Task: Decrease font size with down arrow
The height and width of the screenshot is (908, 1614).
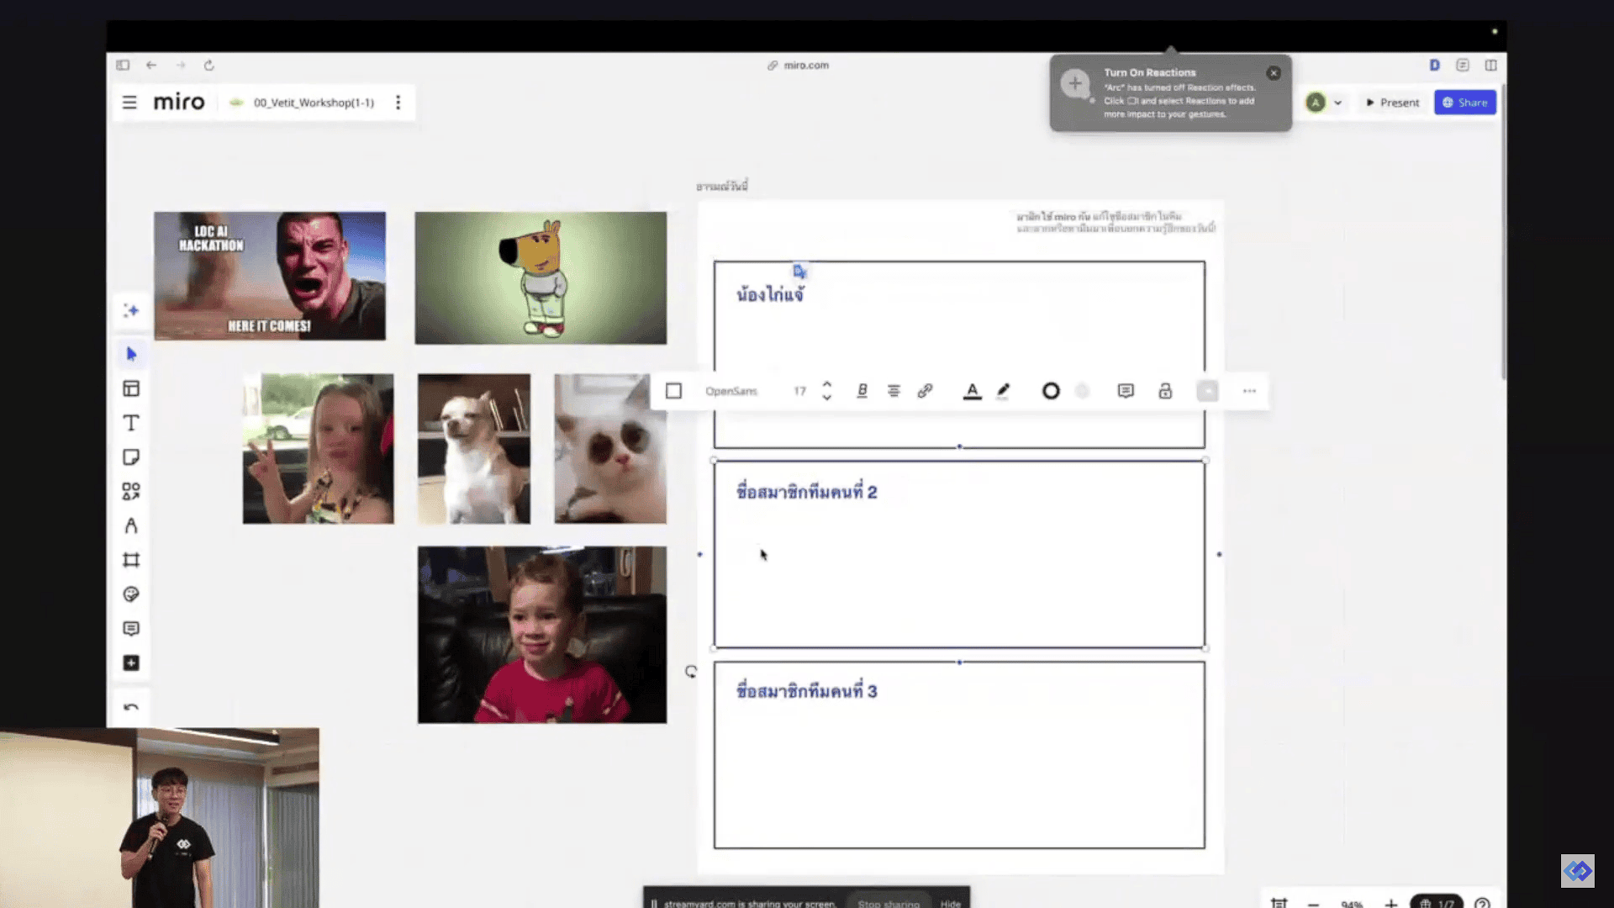Action: point(827,398)
